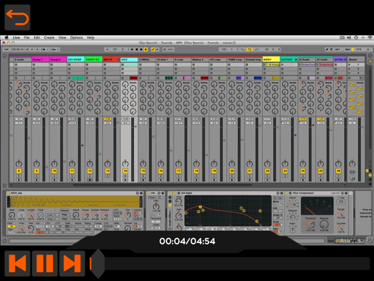Click EQ Eight filter point 1
374x281 pixels.
[x=186, y=213]
